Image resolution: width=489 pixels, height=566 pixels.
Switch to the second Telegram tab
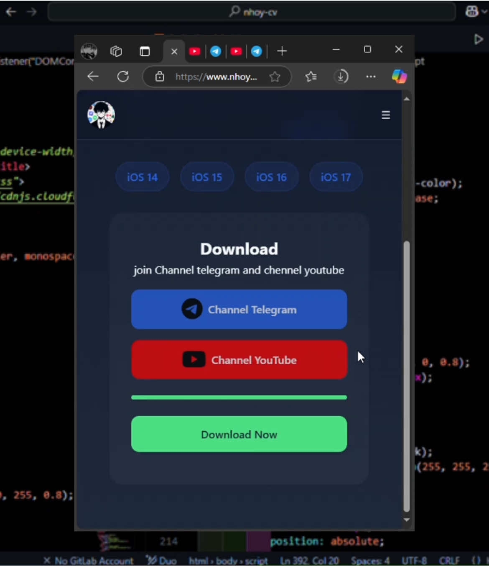[257, 51]
